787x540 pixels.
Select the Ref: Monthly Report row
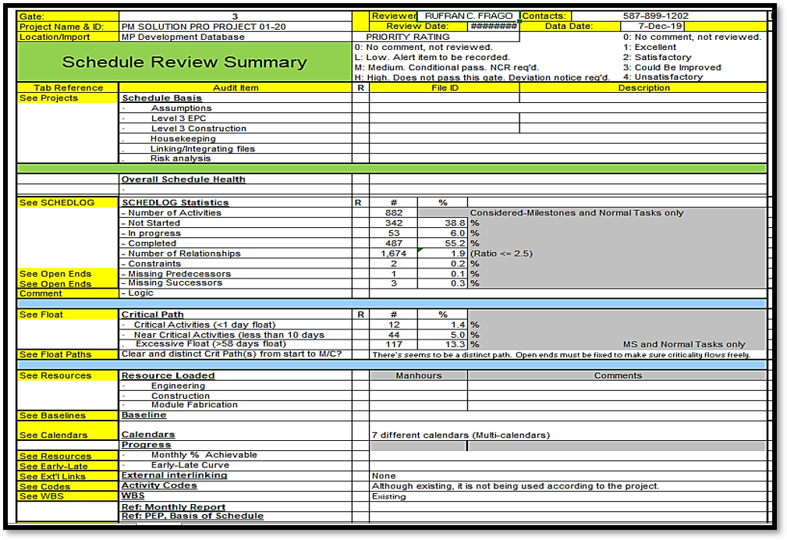pyautogui.click(x=236, y=507)
